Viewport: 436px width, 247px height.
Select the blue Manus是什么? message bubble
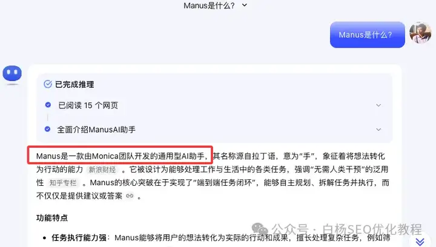[368, 35]
